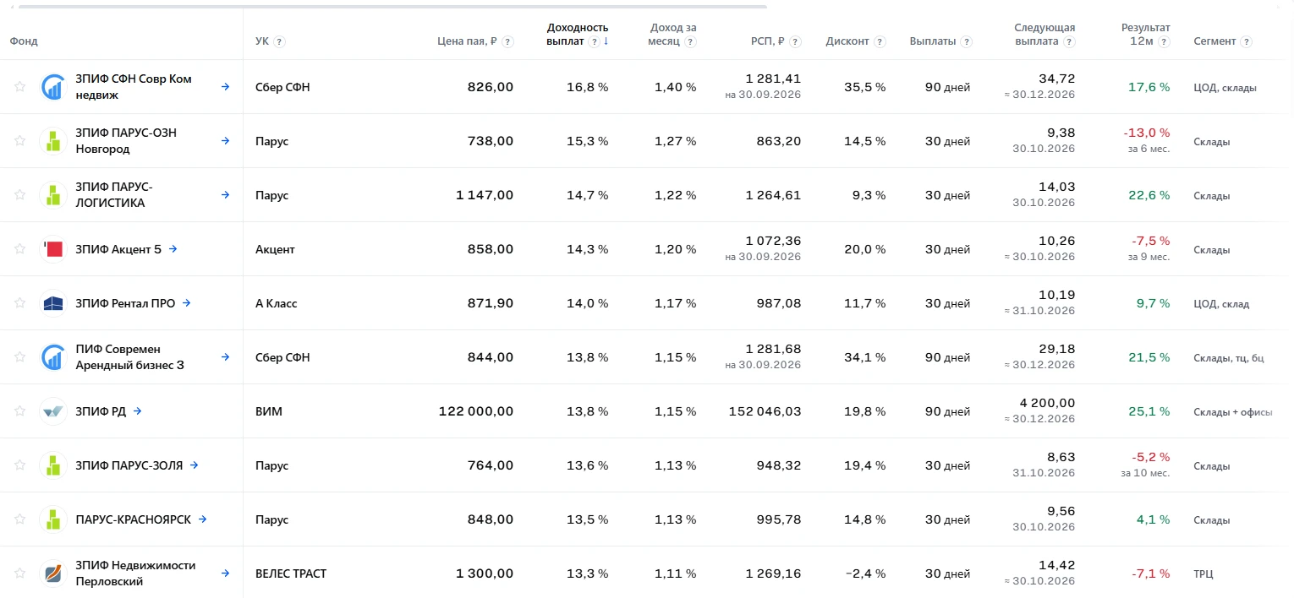
Task: Click the Дисконт column header
Action: pos(847,41)
